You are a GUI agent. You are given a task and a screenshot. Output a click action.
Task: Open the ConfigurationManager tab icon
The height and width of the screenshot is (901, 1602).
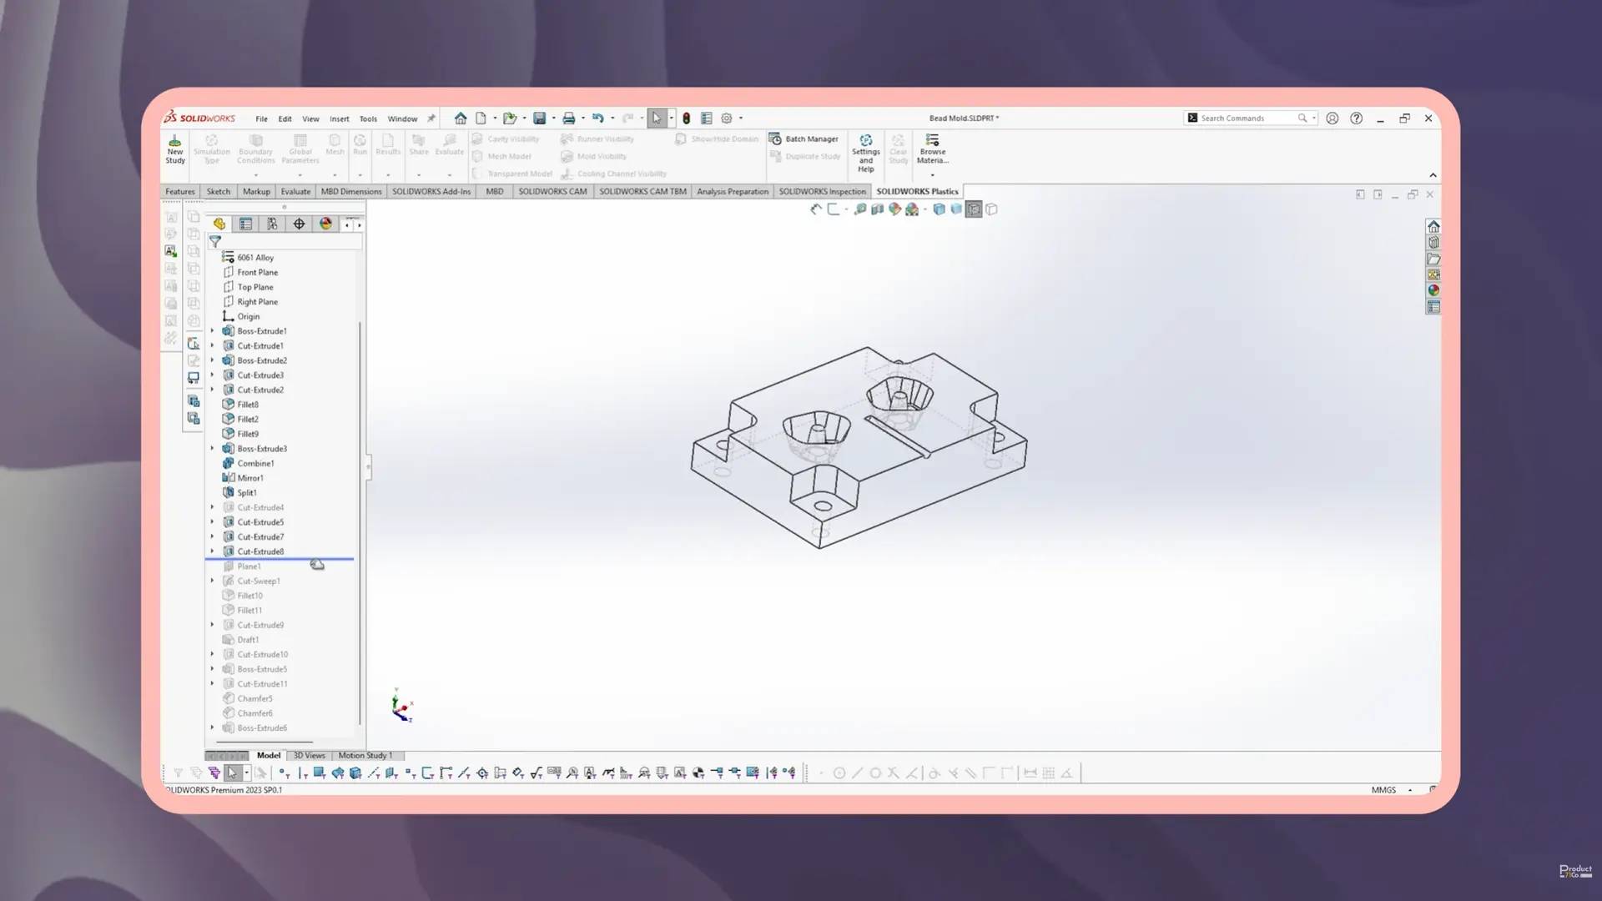pyautogui.click(x=272, y=224)
